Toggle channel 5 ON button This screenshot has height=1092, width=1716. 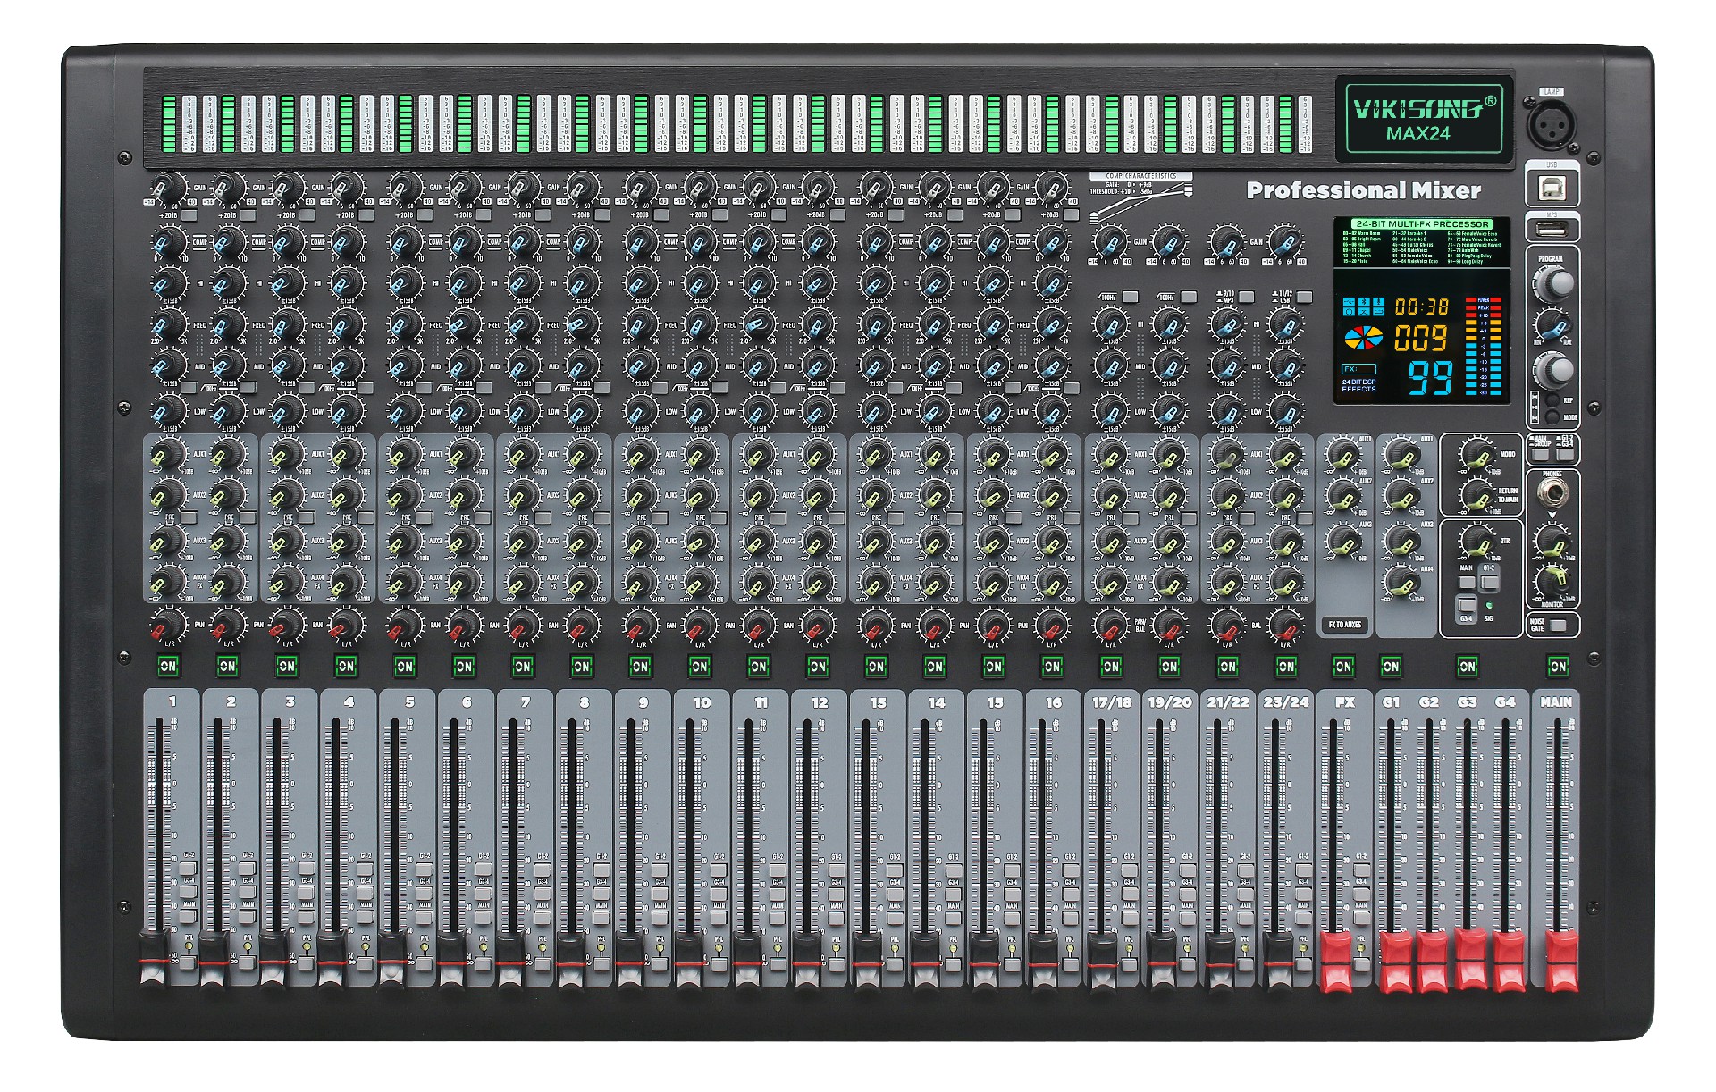(405, 666)
